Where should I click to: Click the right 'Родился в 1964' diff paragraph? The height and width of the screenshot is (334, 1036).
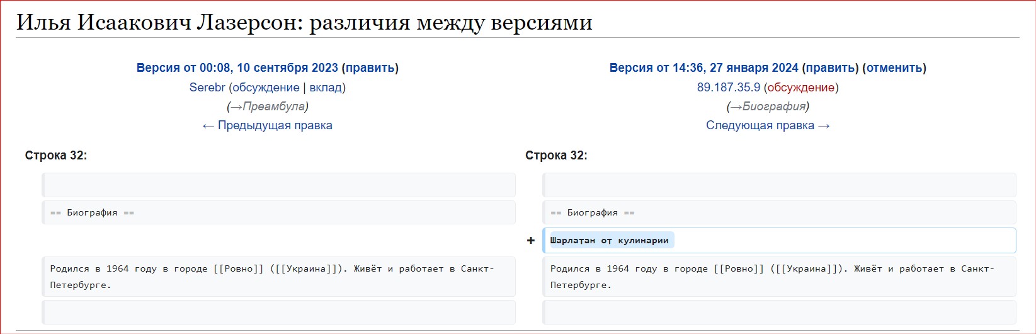(771, 277)
